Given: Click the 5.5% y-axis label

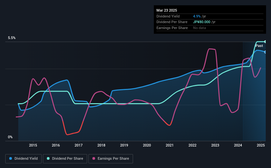Looking at the screenshot, I should pos(12,38).
